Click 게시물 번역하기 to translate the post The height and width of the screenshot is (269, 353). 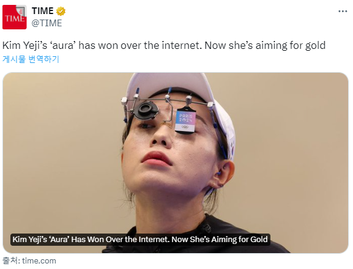click(x=31, y=59)
